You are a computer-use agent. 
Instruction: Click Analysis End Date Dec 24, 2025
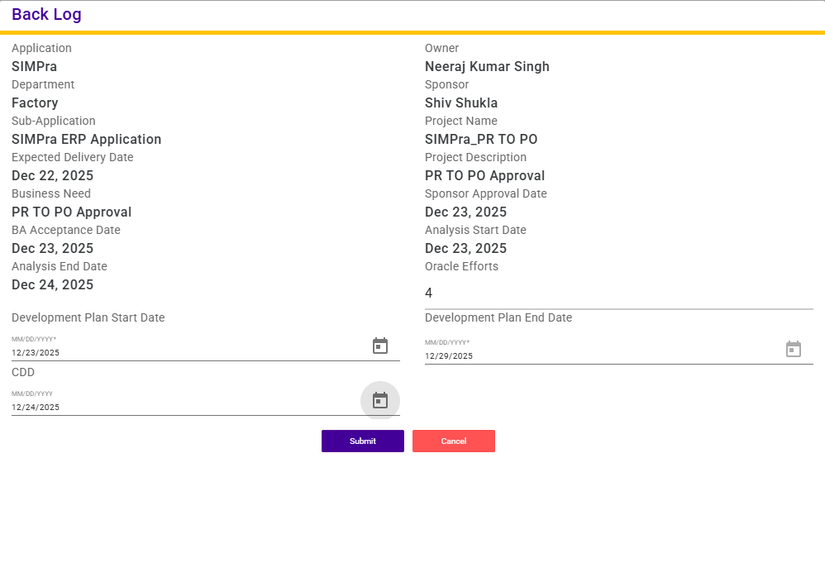coord(52,285)
